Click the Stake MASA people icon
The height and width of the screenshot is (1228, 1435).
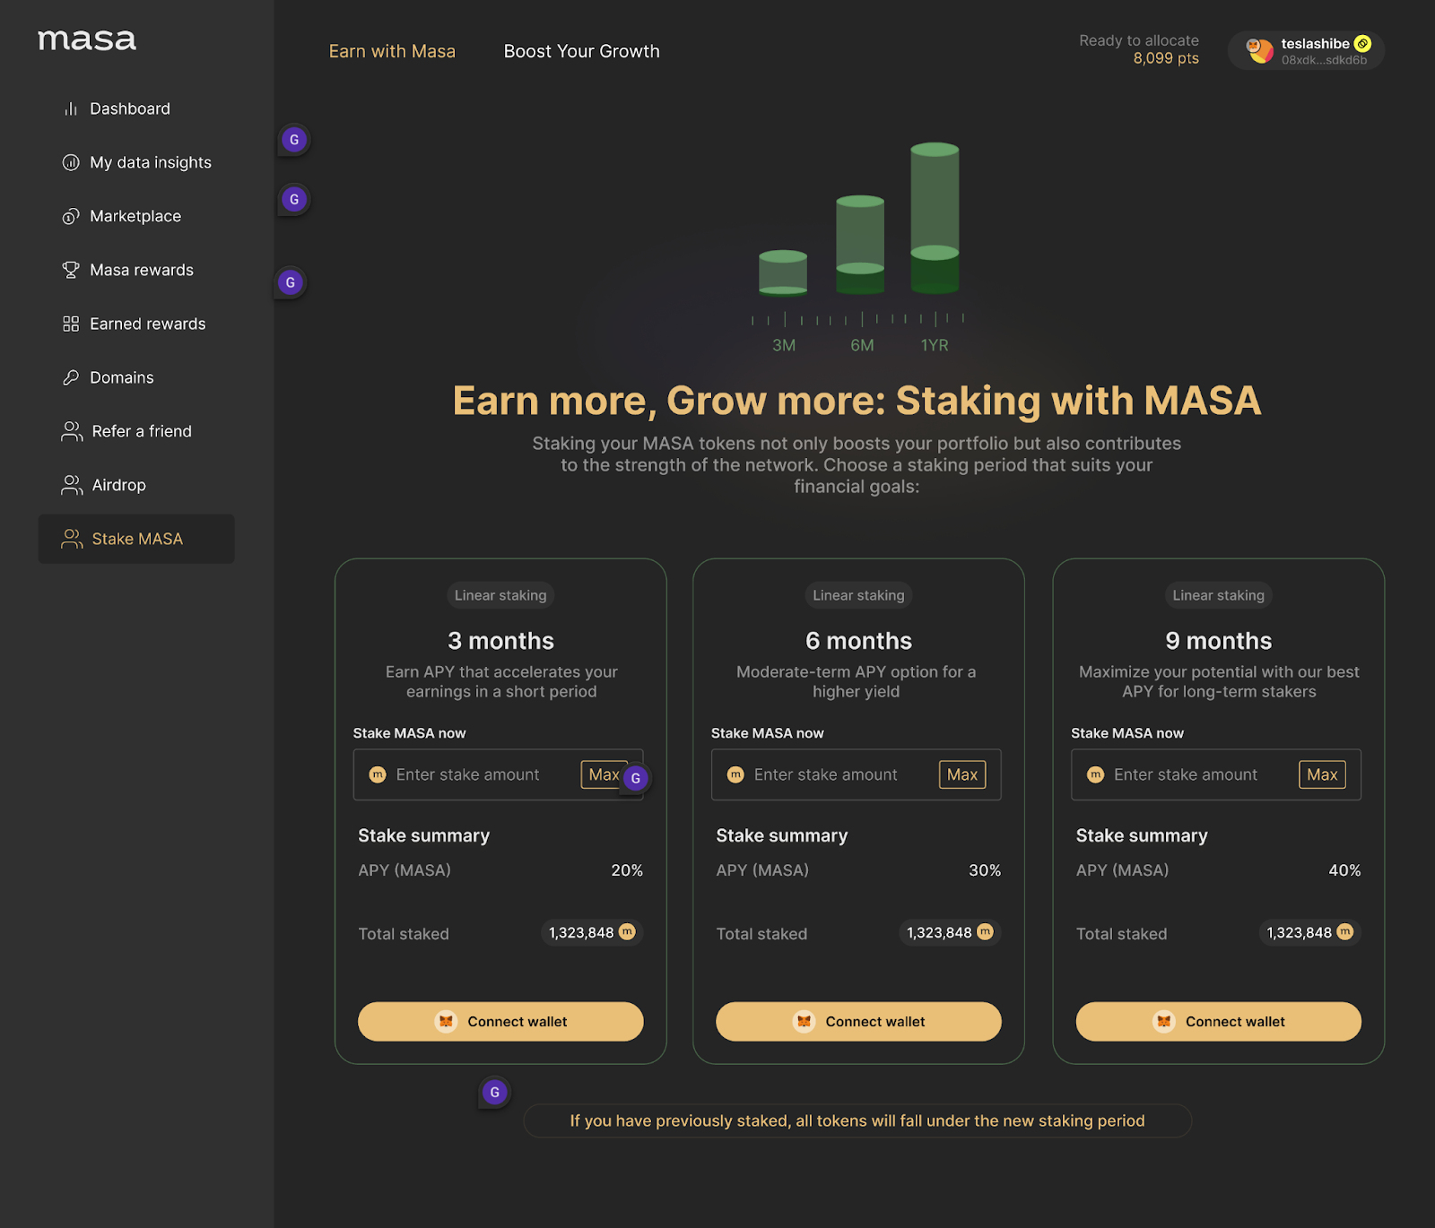pos(72,539)
